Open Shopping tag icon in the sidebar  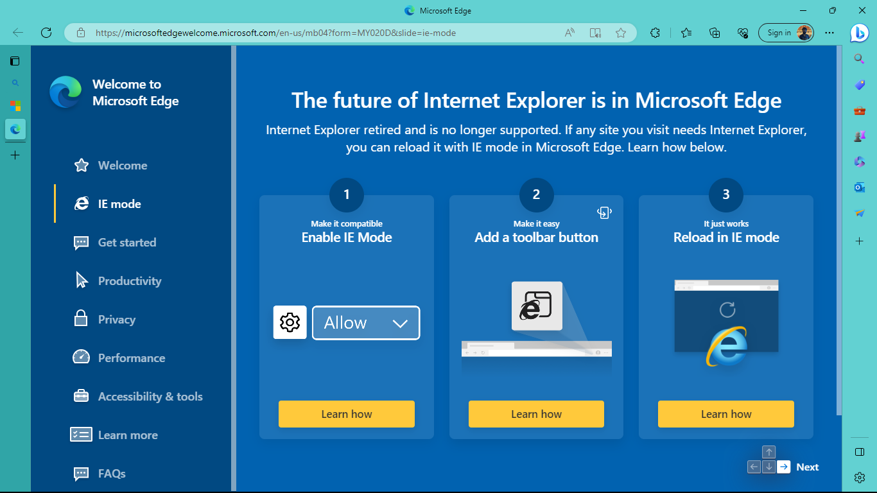point(860,85)
